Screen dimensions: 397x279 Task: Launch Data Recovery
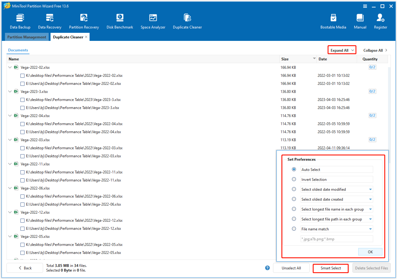coord(50,20)
